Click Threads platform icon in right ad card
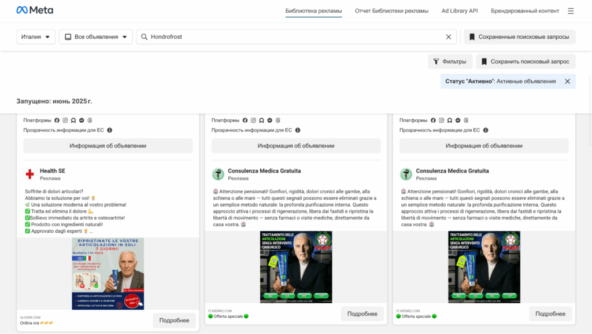 click(x=466, y=120)
